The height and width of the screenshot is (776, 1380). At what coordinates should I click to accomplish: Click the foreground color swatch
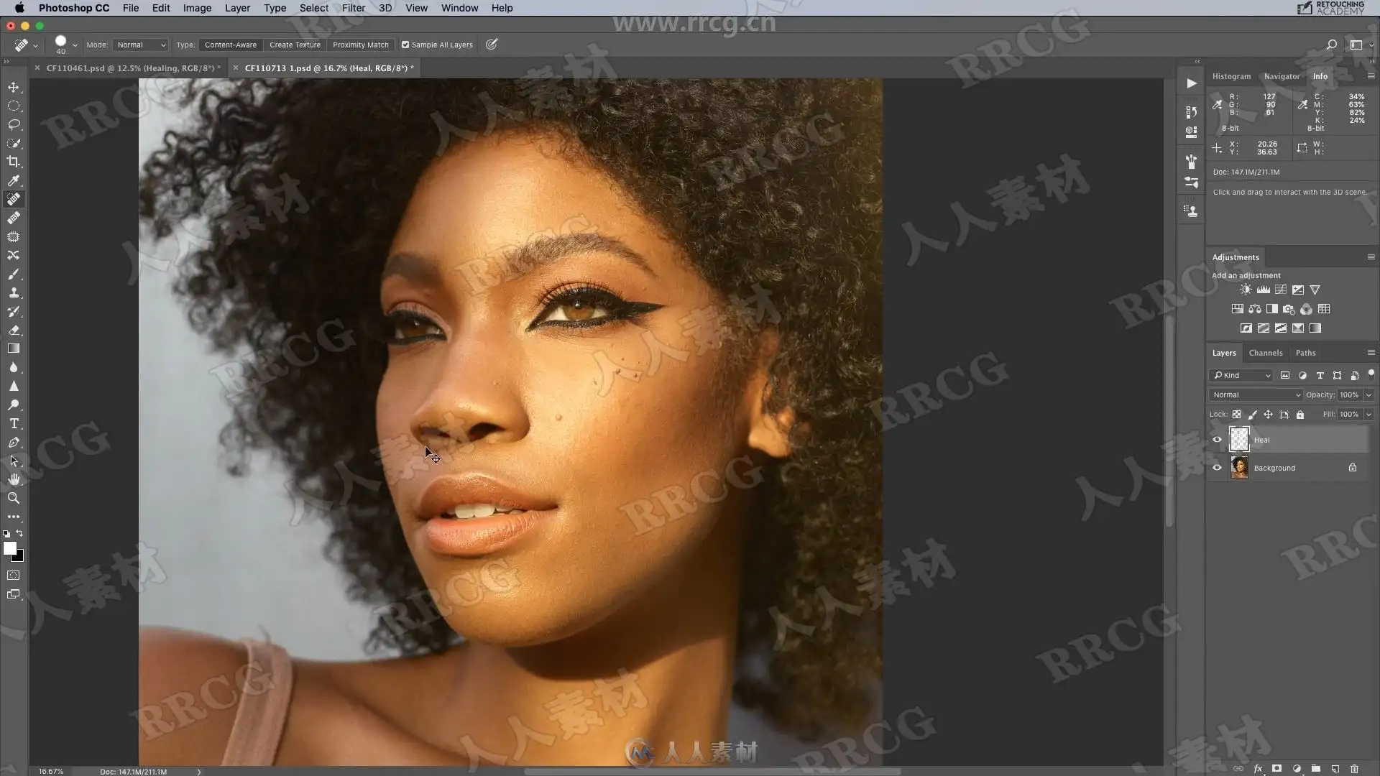[9, 548]
